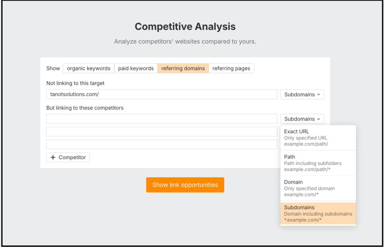
Task: Select the highlighted 'Subdomains' menu option
Action: coord(318,213)
